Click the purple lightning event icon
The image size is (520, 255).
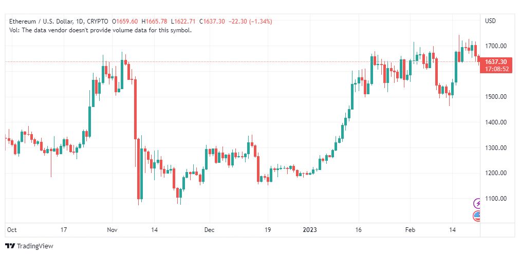(x=477, y=203)
